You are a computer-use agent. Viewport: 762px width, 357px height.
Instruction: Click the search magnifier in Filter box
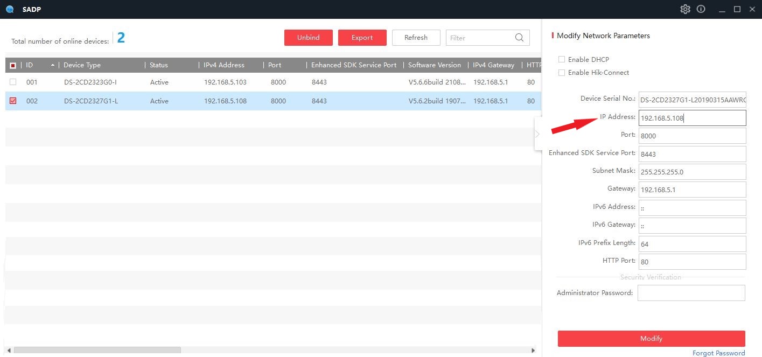click(519, 38)
